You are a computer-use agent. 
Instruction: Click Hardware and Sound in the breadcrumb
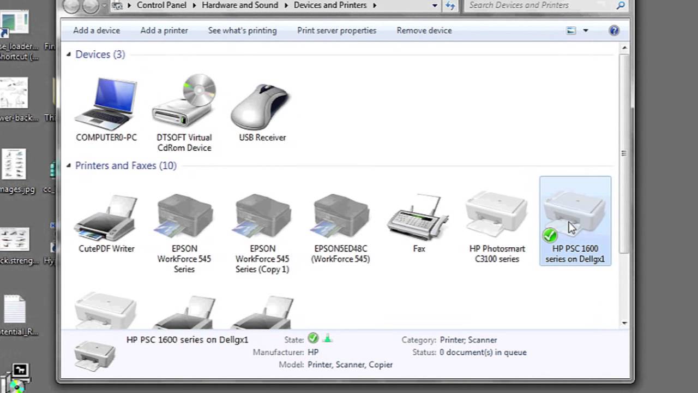(240, 5)
